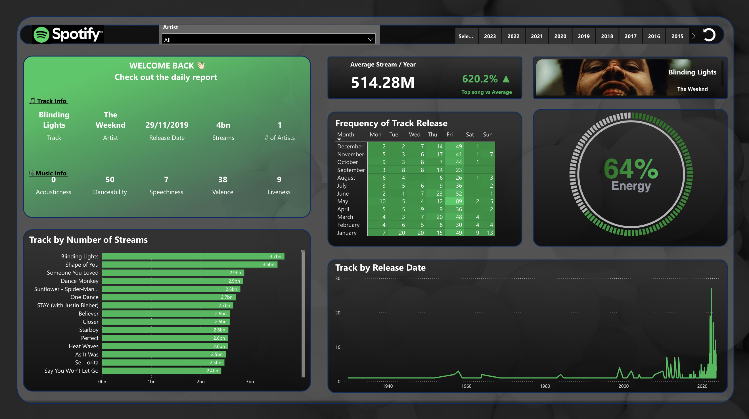Screen dimensions: 749x419
Task: Click the circular reset filters icon
Action: click(x=710, y=35)
